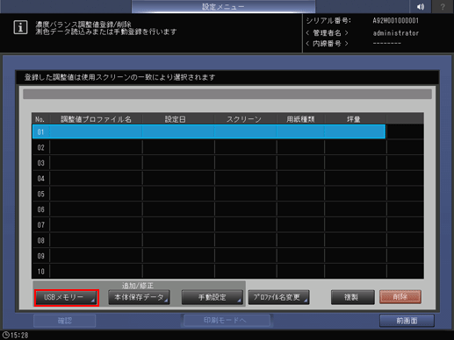Click the スクリーン column header
The height and width of the screenshot is (340, 454).
244,119
